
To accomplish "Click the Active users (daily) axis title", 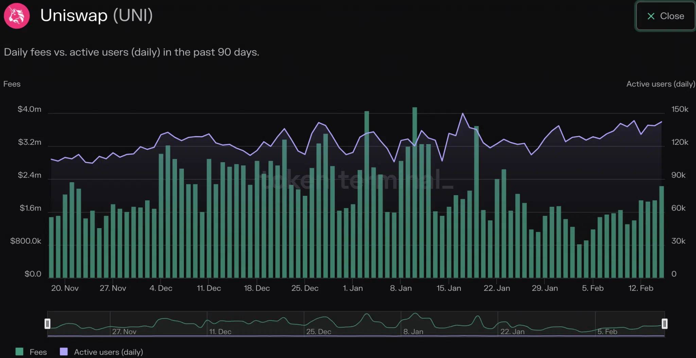I will point(661,84).
